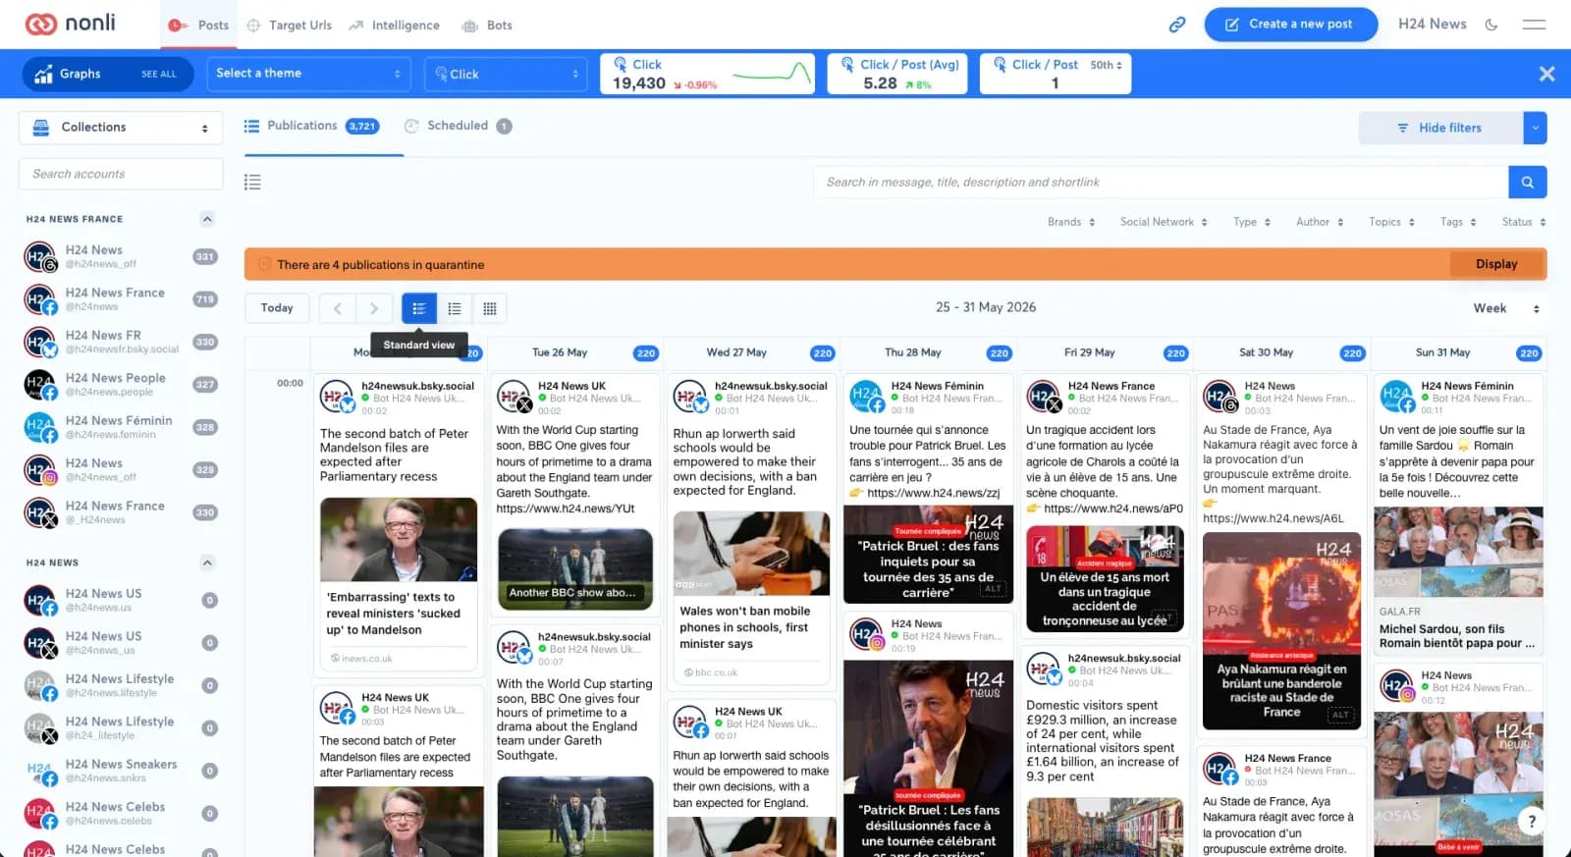1571x857 pixels.
Task: Click the Today button
Action: 277,308
